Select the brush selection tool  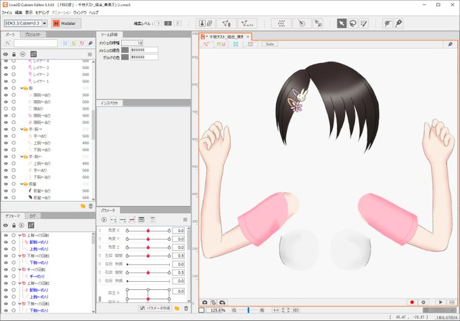pos(364,23)
